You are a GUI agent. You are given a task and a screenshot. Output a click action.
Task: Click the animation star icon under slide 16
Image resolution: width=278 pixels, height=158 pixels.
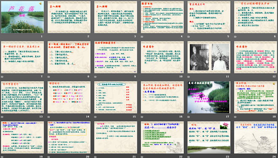(x=142, y=117)
